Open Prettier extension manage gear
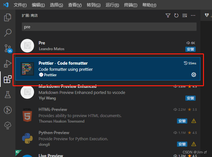 point(194,75)
